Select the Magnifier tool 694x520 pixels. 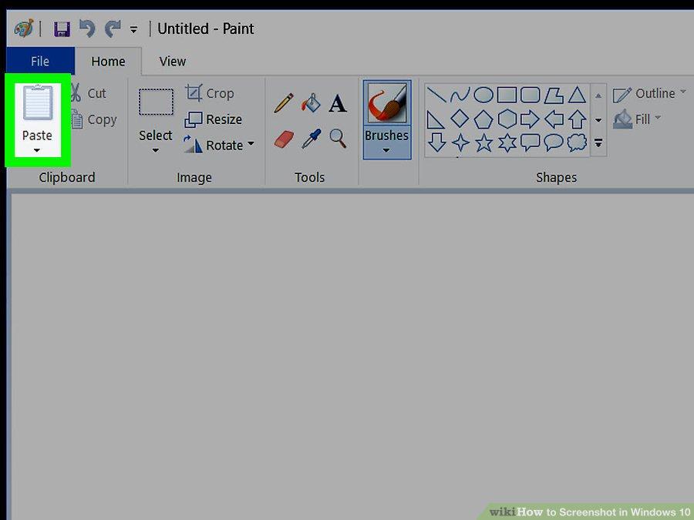point(338,139)
